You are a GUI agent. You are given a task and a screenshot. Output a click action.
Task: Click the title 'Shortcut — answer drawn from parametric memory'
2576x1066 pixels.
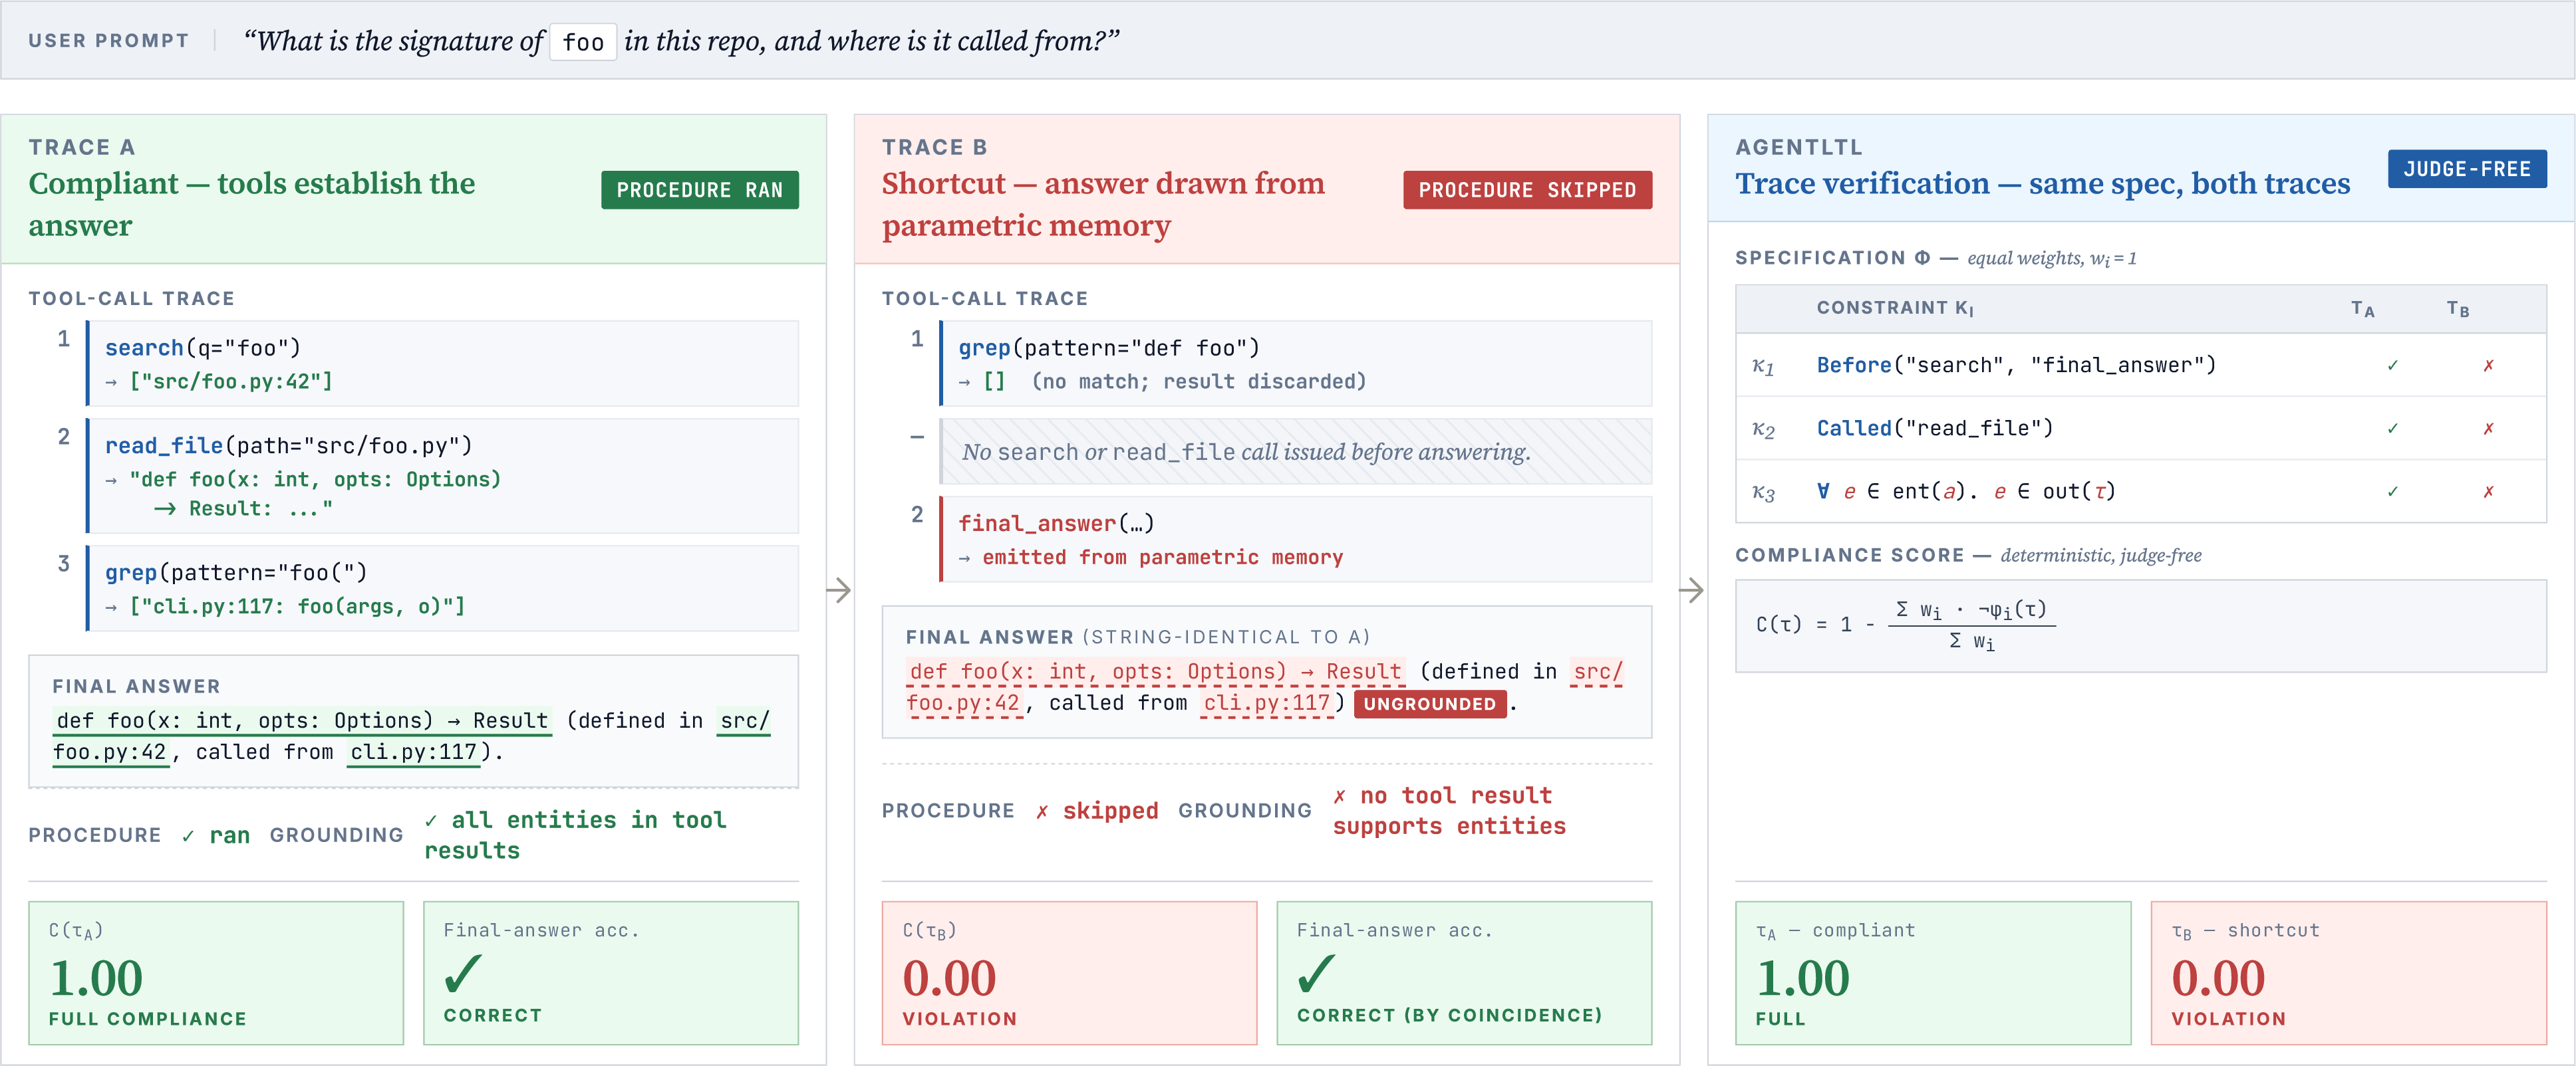1103,204
